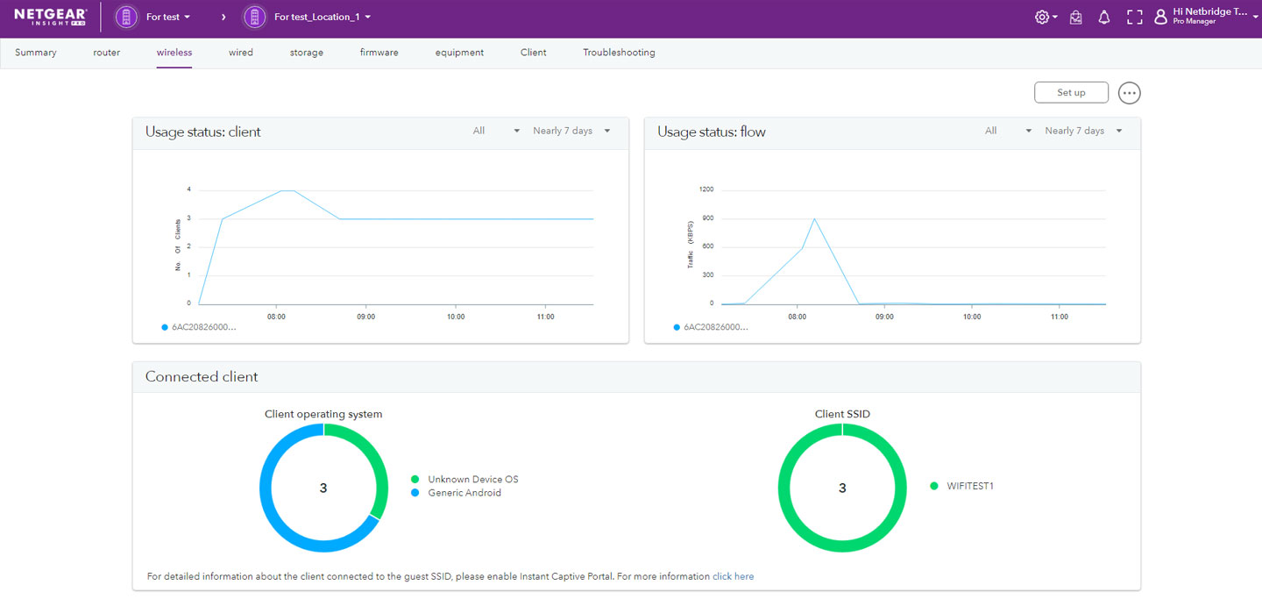Follow the click here link
Viewport: 1262px width, 599px height.
coord(733,576)
